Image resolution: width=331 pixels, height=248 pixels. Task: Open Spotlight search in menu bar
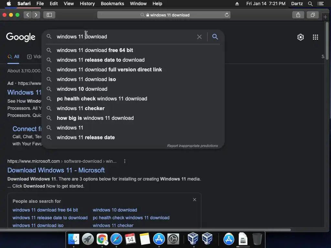tap(310, 4)
